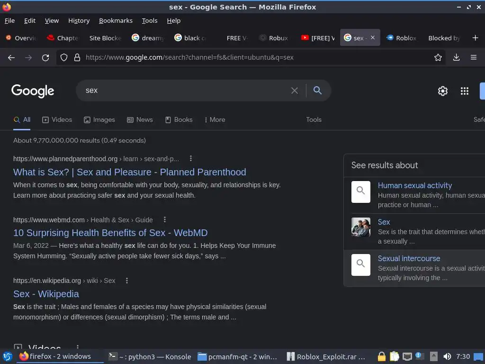Open Roblox_Exploit.rar taskbar window
This screenshot has height=364, width=485.
pos(326,357)
